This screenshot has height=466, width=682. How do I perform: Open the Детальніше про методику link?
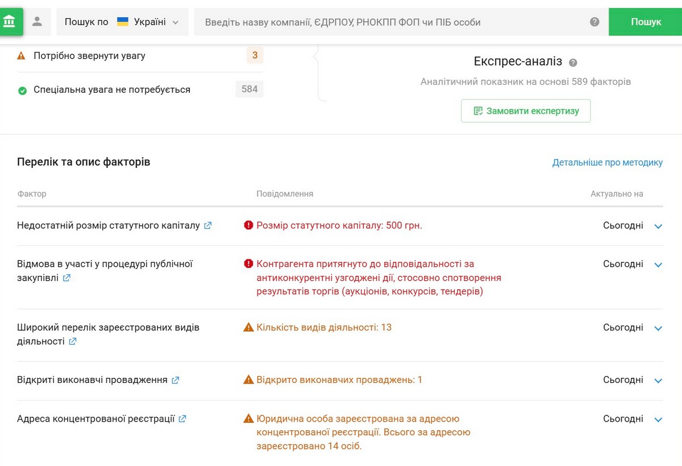pos(607,163)
